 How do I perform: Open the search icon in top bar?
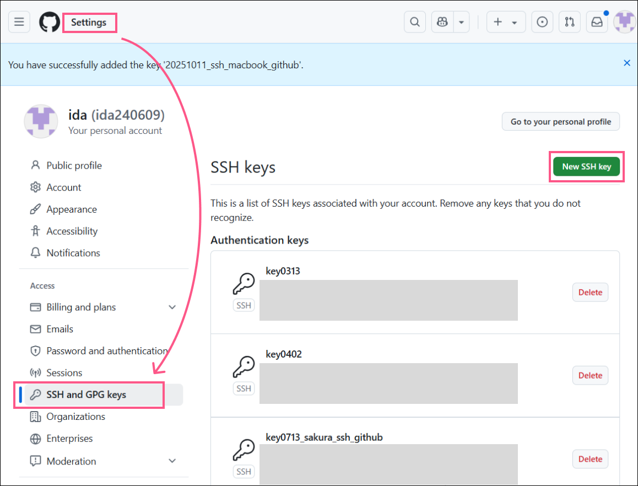point(415,21)
